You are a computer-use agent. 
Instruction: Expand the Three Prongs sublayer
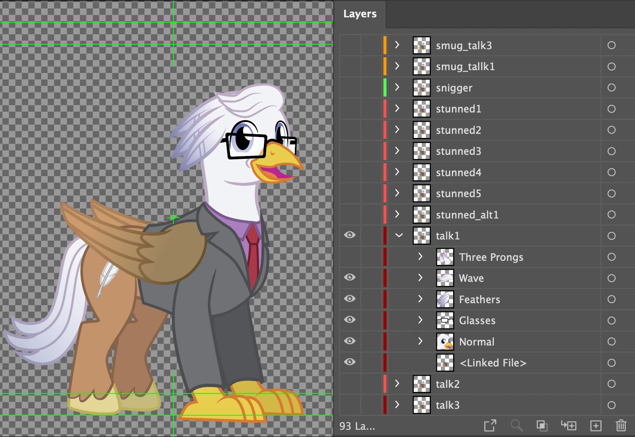420,256
